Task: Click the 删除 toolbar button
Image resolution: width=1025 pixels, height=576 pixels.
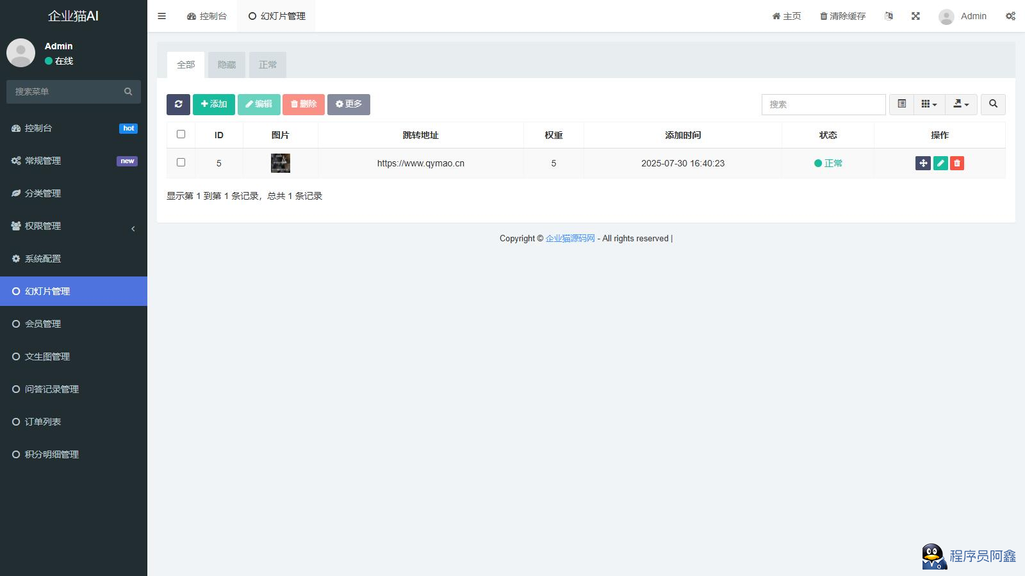Action: click(304, 104)
